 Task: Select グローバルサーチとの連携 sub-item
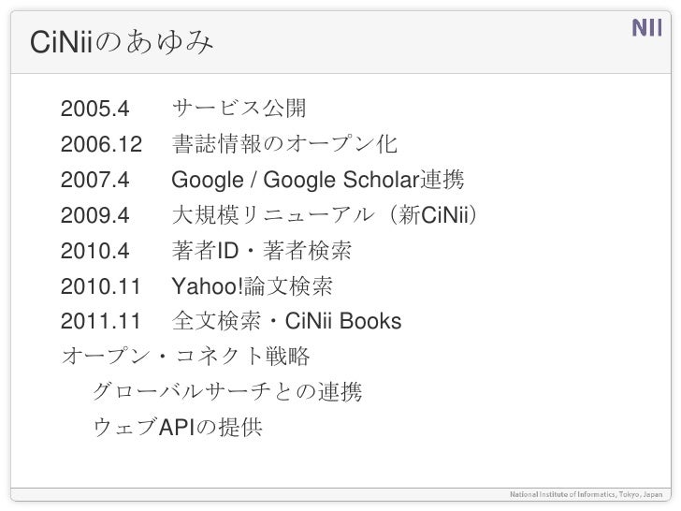[227, 391]
